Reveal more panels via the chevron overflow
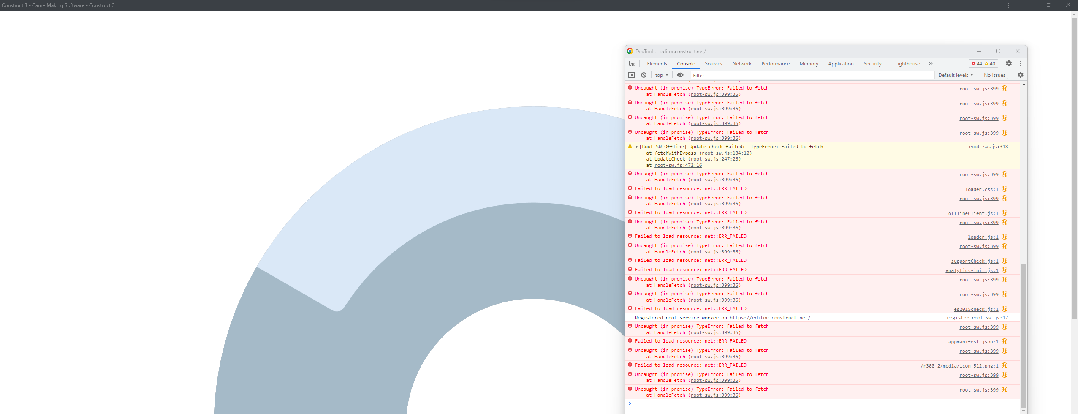The width and height of the screenshot is (1078, 414). coord(931,63)
